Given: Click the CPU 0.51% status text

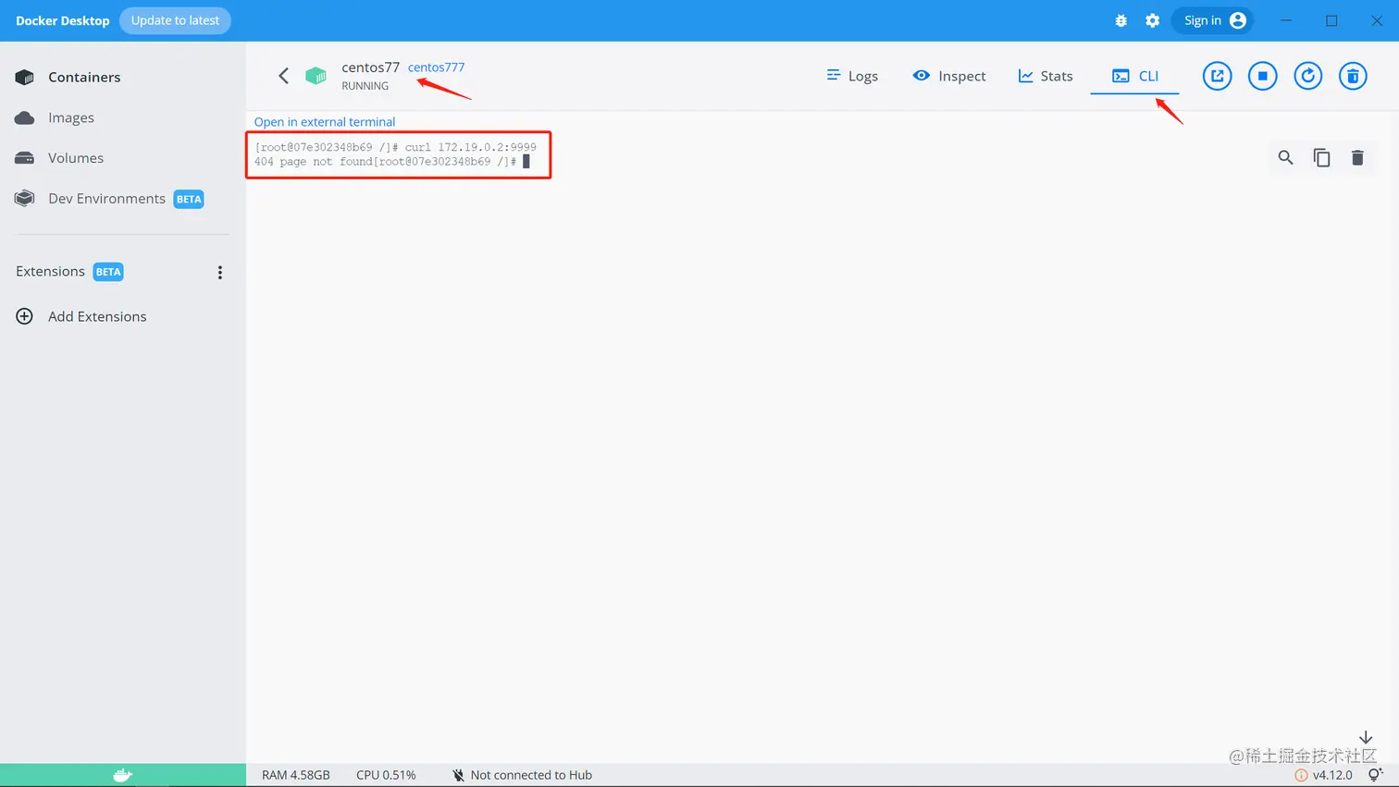Looking at the screenshot, I should click(x=386, y=775).
